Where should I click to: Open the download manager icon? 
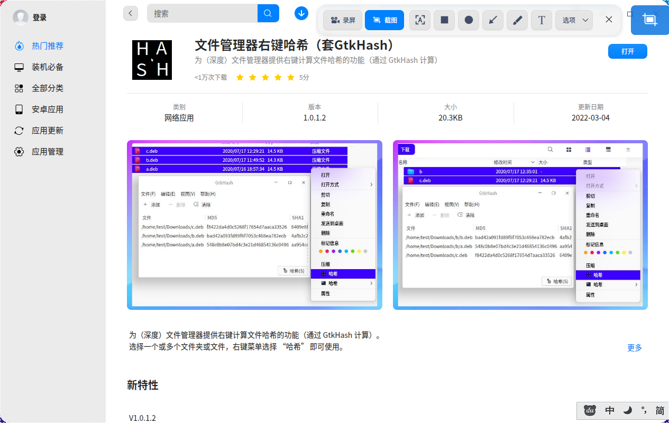point(301,13)
